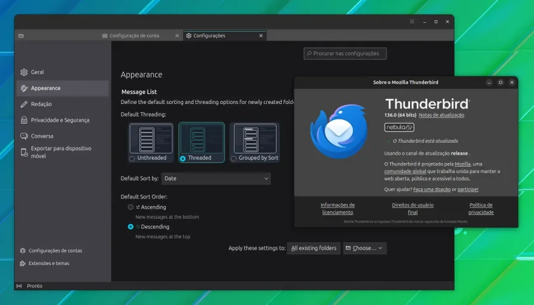Open Privacidade e Segurança lock icon
Image resolution: width=534 pixels, height=305 pixels.
pyautogui.click(x=24, y=120)
